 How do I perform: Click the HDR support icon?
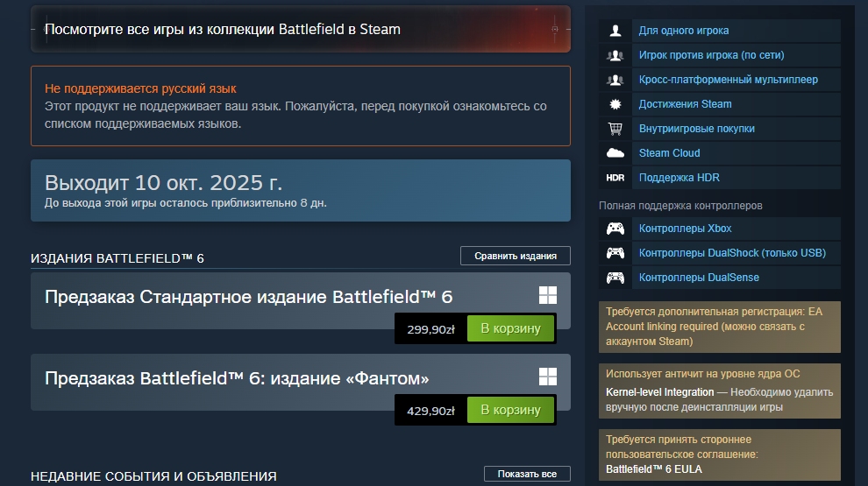coord(615,178)
